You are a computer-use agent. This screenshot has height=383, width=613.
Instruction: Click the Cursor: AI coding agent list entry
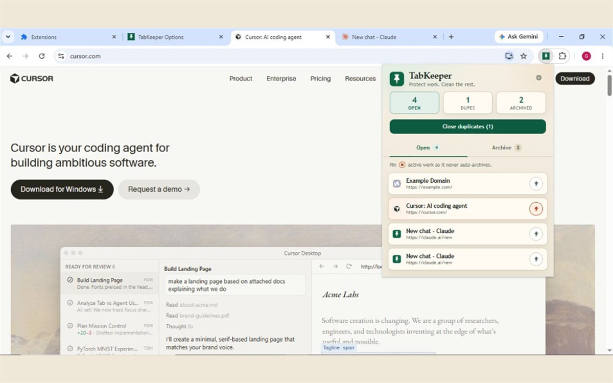tap(467, 208)
